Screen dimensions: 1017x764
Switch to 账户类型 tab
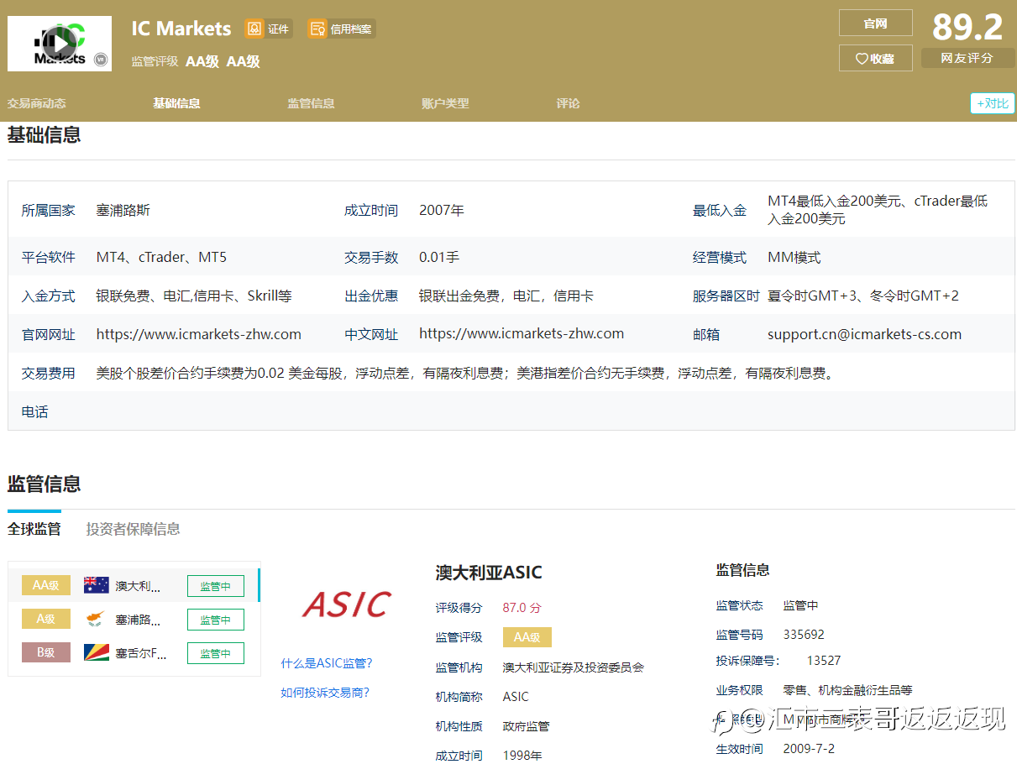[445, 103]
